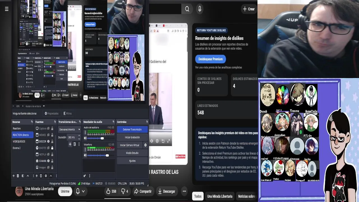Open virtual camera settings gear

tap(145, 145)
